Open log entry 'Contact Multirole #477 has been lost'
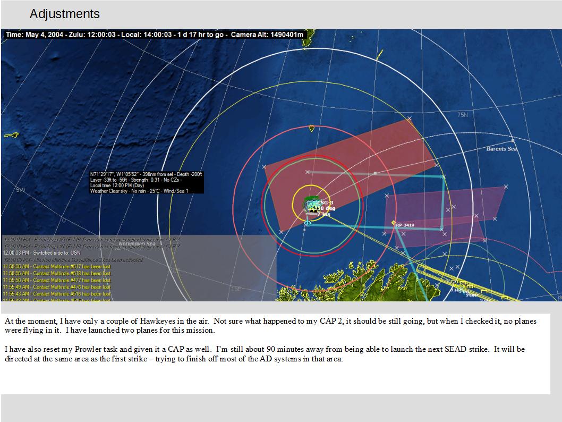Image resolution: width=562 pixels, height=422 pixels. pos(57,280)
